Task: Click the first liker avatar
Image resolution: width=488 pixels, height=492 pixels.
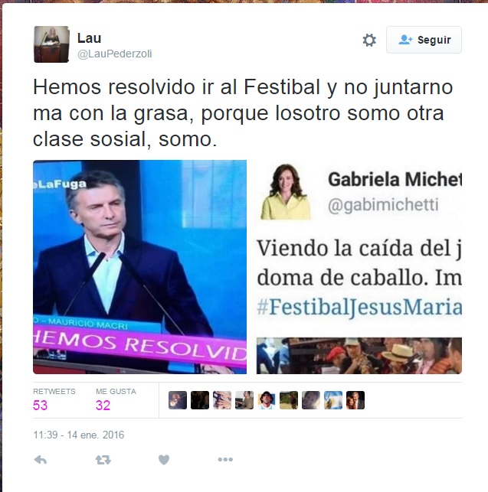Action: point(178,400)
